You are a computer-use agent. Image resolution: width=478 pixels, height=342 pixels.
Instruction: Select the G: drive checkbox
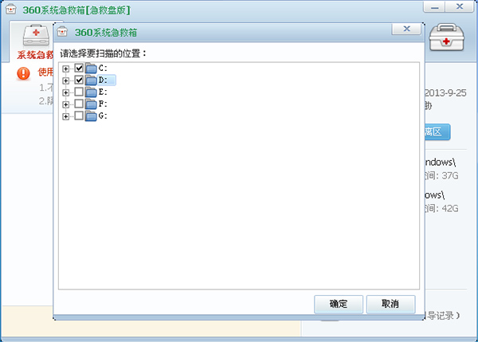coord(79,116)
